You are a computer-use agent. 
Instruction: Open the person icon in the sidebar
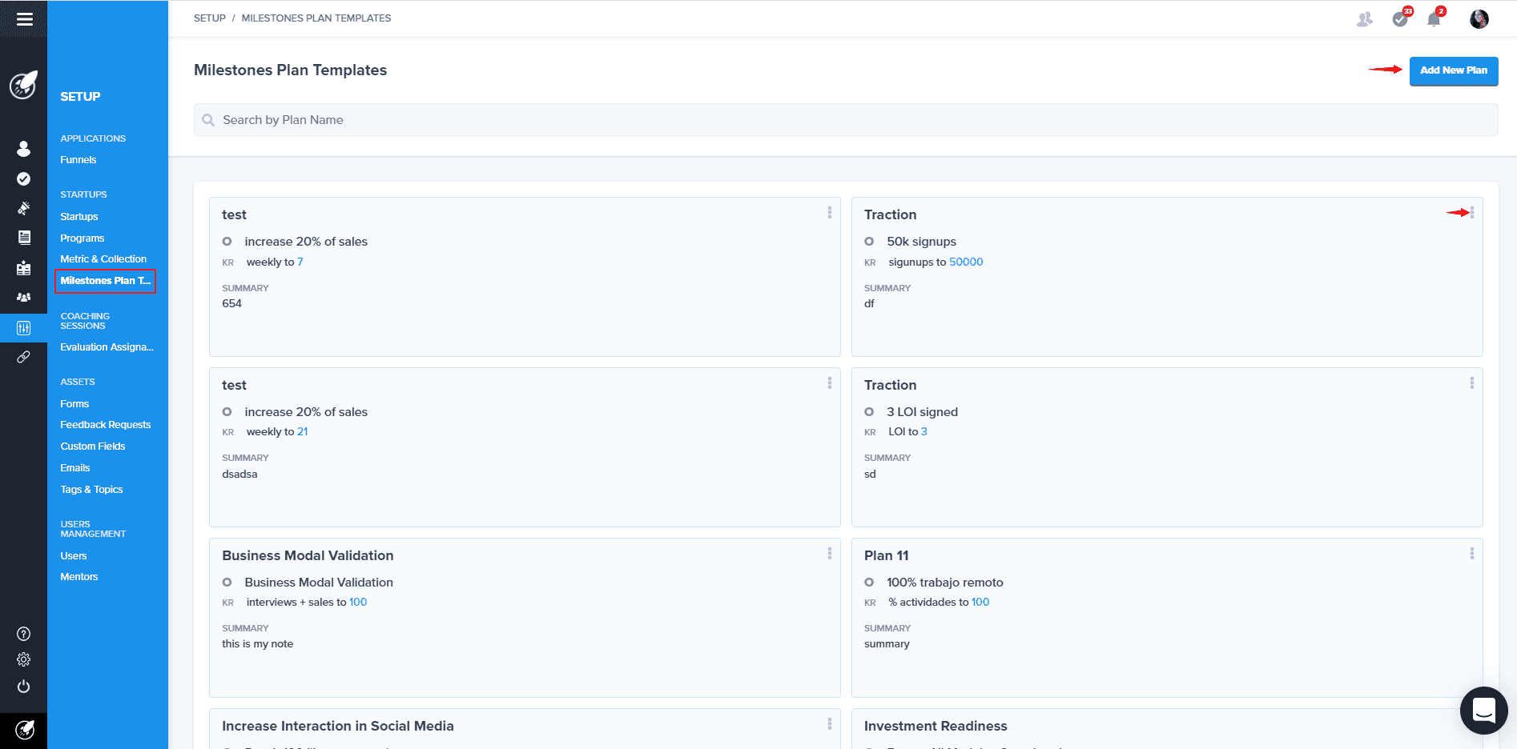click(x=24, y=149)
